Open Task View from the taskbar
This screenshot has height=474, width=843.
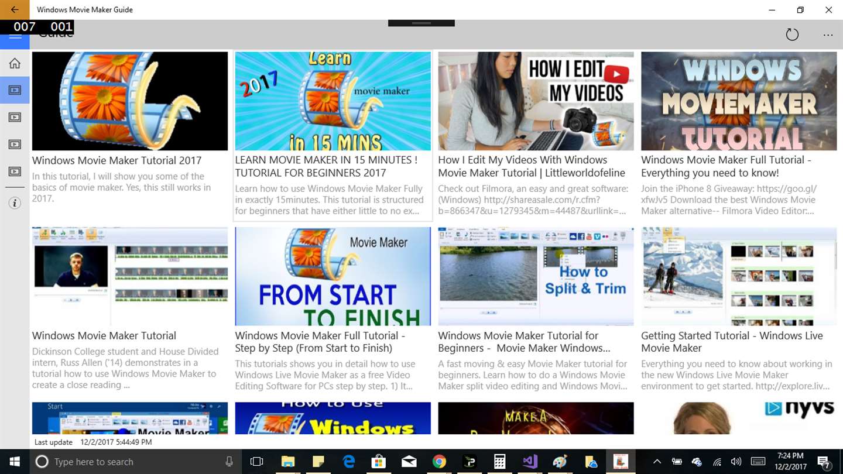pos(256,462)
